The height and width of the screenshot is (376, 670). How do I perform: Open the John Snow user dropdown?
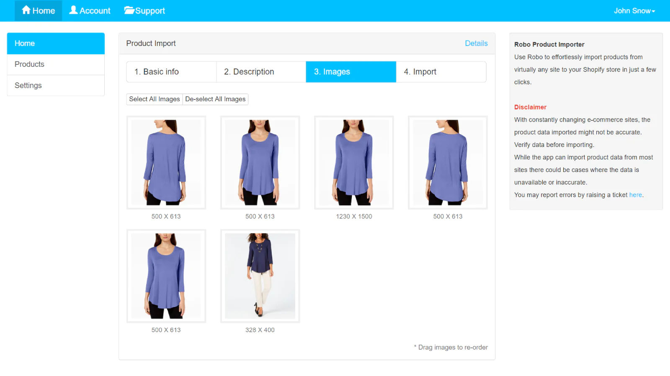tap(634, 11)
